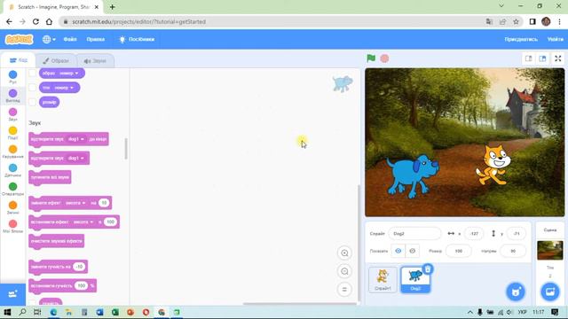Zoom out the code workspace
The height and width of the screenshot is (319, 568).
tap(344, 271)
